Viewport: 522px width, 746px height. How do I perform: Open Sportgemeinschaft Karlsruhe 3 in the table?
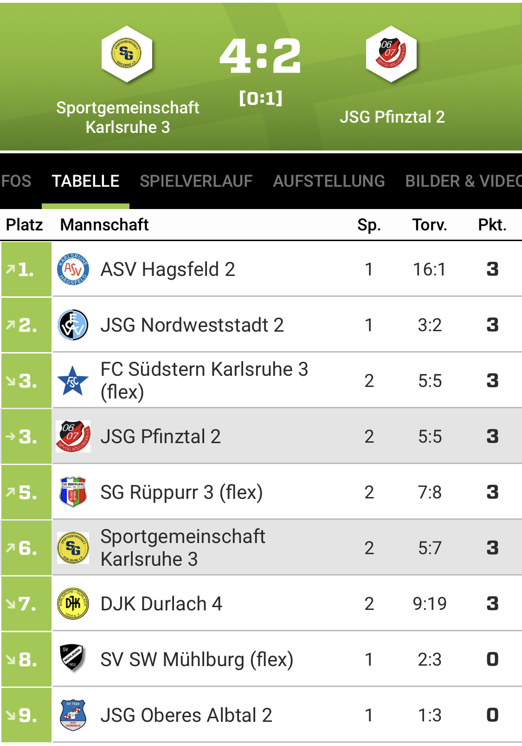(x=182, y=548)
